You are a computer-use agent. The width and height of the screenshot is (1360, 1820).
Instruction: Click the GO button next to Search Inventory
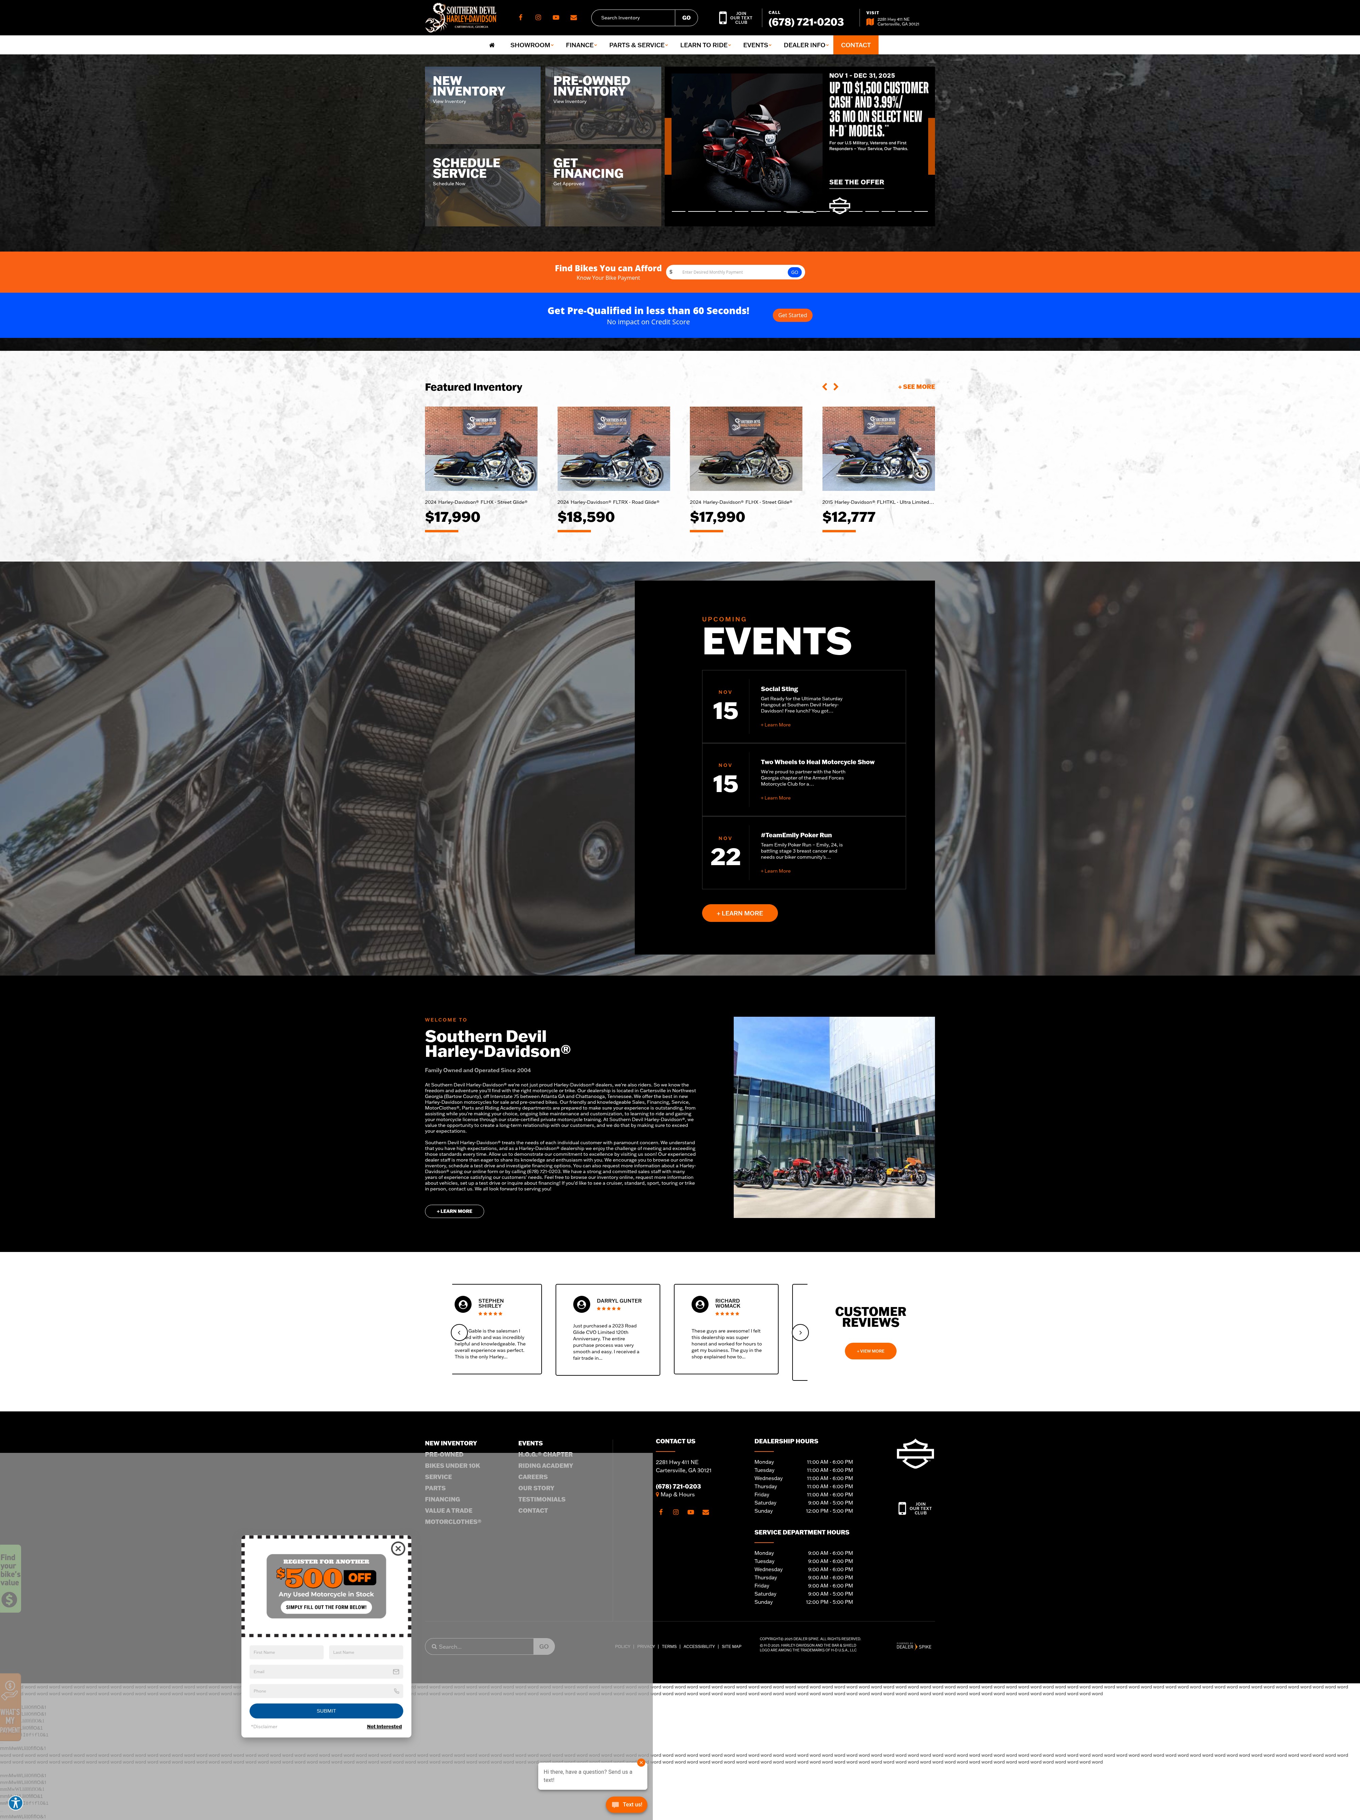[686, 17]
